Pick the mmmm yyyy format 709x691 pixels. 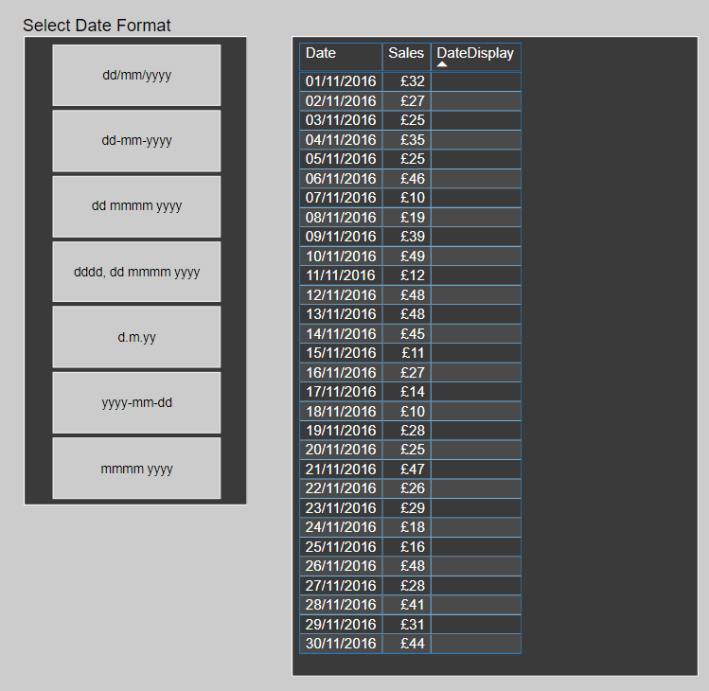136,469
